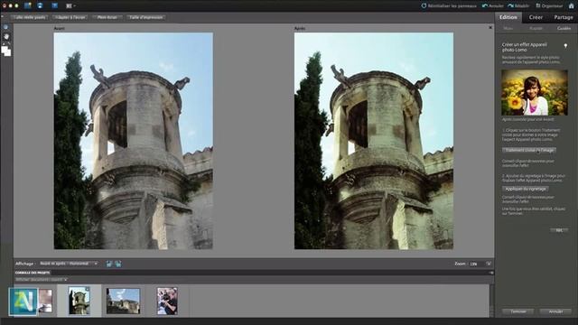The height and width of the screenshot is (325, 578).
Task: Click the rotate right icon
Action: [x=118, y=264]
